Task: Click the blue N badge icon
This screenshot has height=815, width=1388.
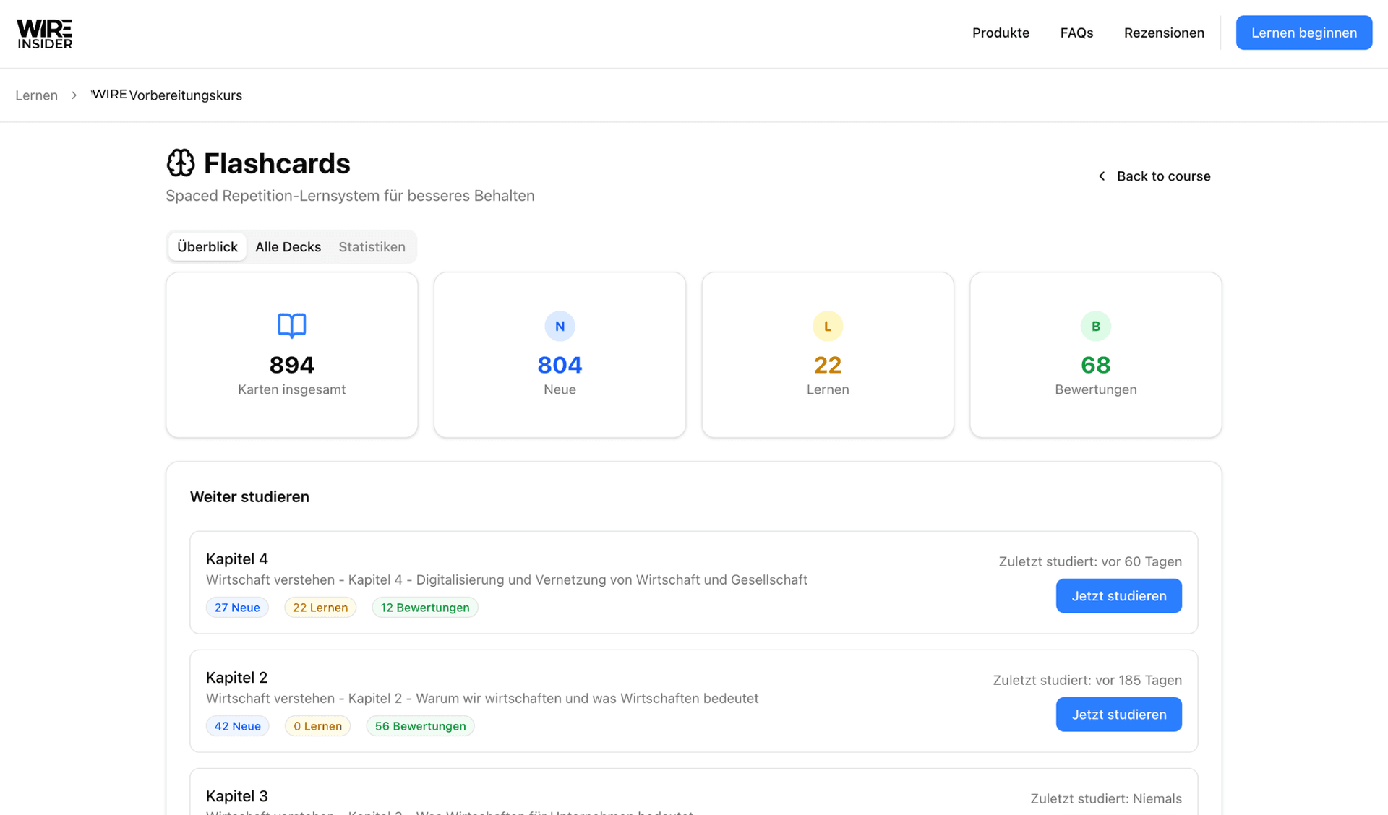Action: pyautogui.click(x=560, y=326)
